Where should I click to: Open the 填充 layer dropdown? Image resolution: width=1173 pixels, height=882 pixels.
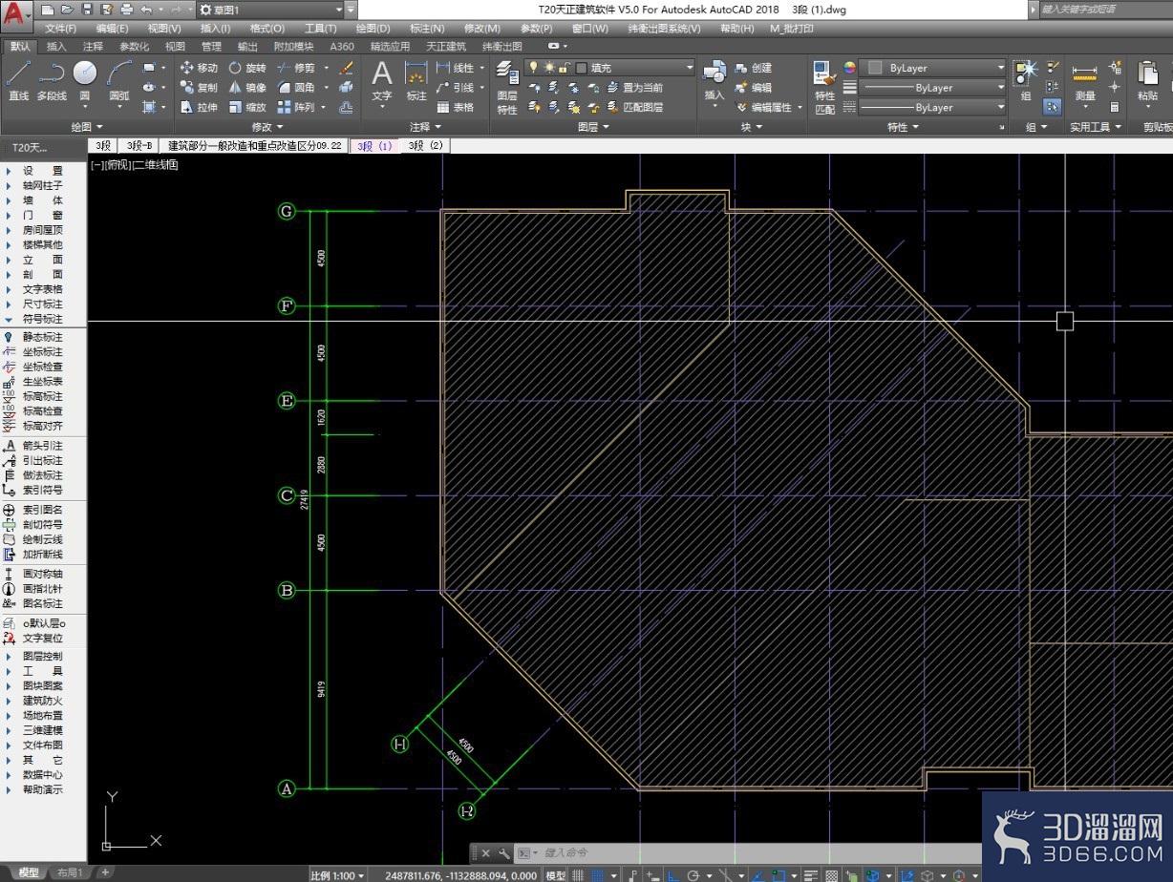[x=609, y=68]
